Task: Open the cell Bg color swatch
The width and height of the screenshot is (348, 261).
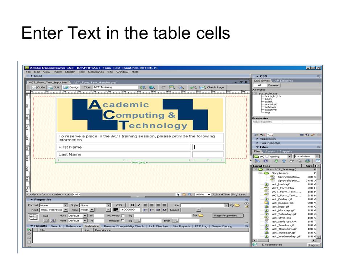Action: pyautogui.click(x=137, y=221)
